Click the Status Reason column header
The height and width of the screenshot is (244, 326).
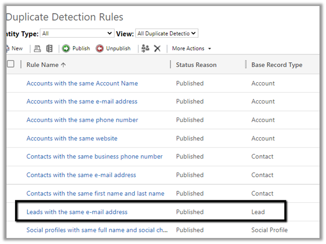click(x=196, y=65)
